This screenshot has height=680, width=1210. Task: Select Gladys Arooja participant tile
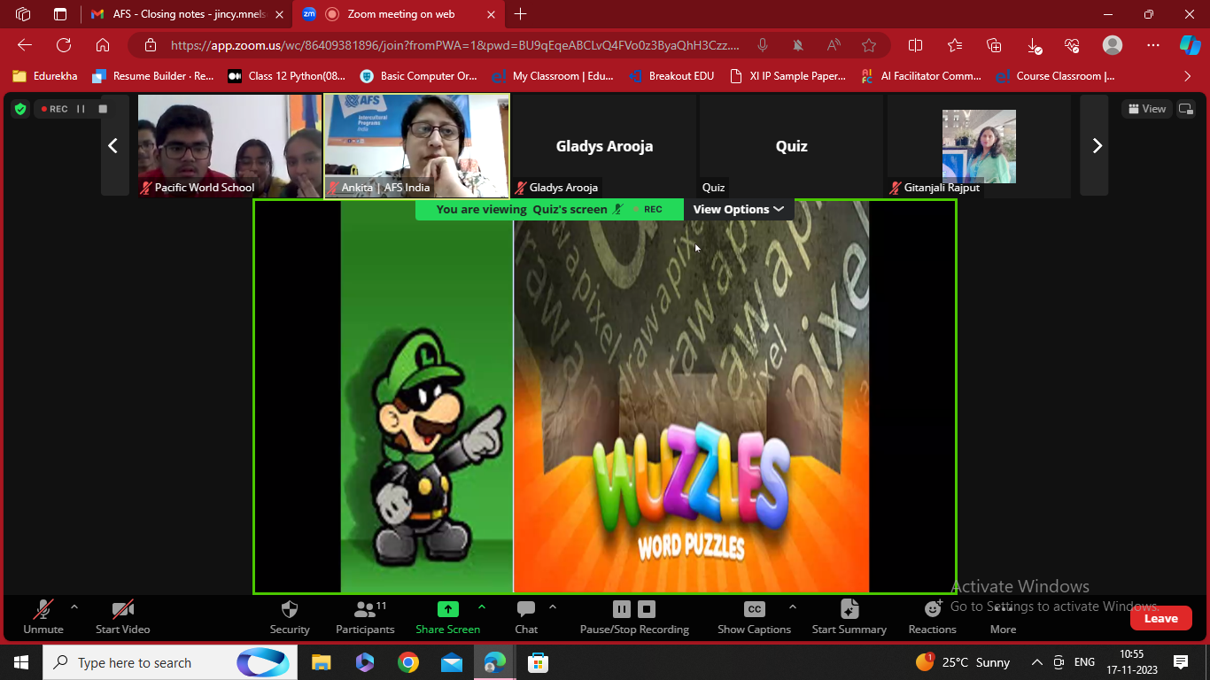coord(604,145)
